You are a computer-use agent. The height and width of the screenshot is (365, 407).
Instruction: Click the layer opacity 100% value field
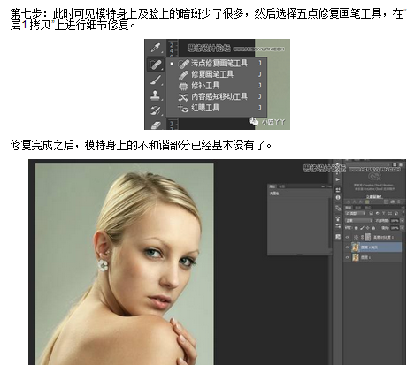(x=395, y=221)
